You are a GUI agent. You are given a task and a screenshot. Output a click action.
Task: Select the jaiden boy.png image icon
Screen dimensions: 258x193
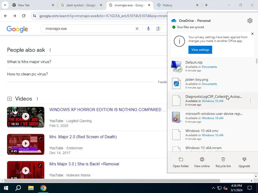click(x=176, y=83)
